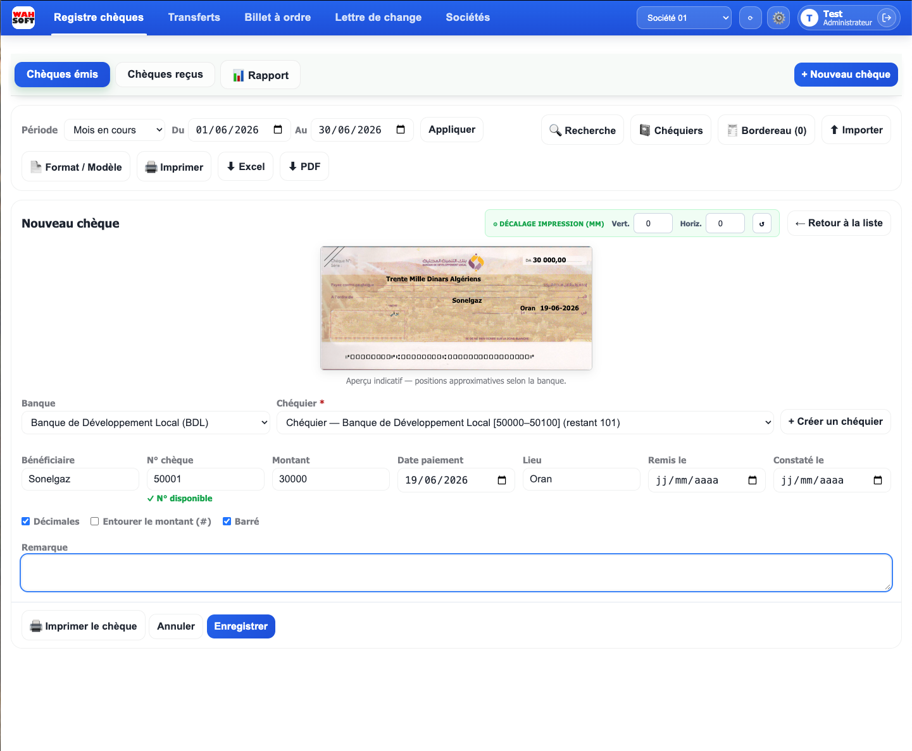Open Chéquiers checkbook list
The width and height of the screenshot is (912, 751).
point(671,130)
